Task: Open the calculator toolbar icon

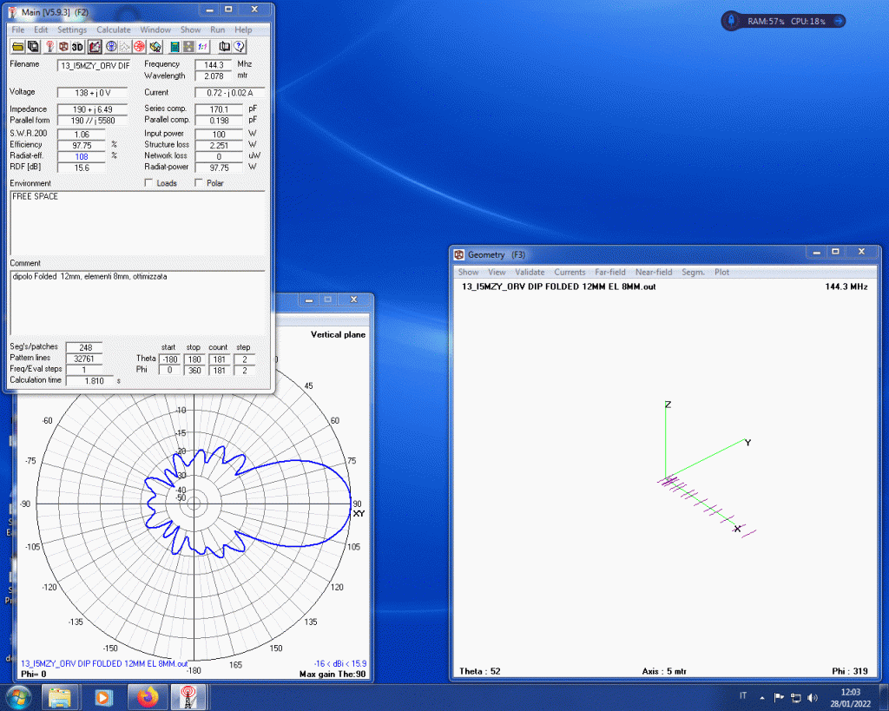Action: (x=175, y=47)
